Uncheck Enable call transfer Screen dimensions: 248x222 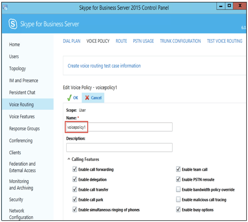pyautogui.click(x=75, y=189)
